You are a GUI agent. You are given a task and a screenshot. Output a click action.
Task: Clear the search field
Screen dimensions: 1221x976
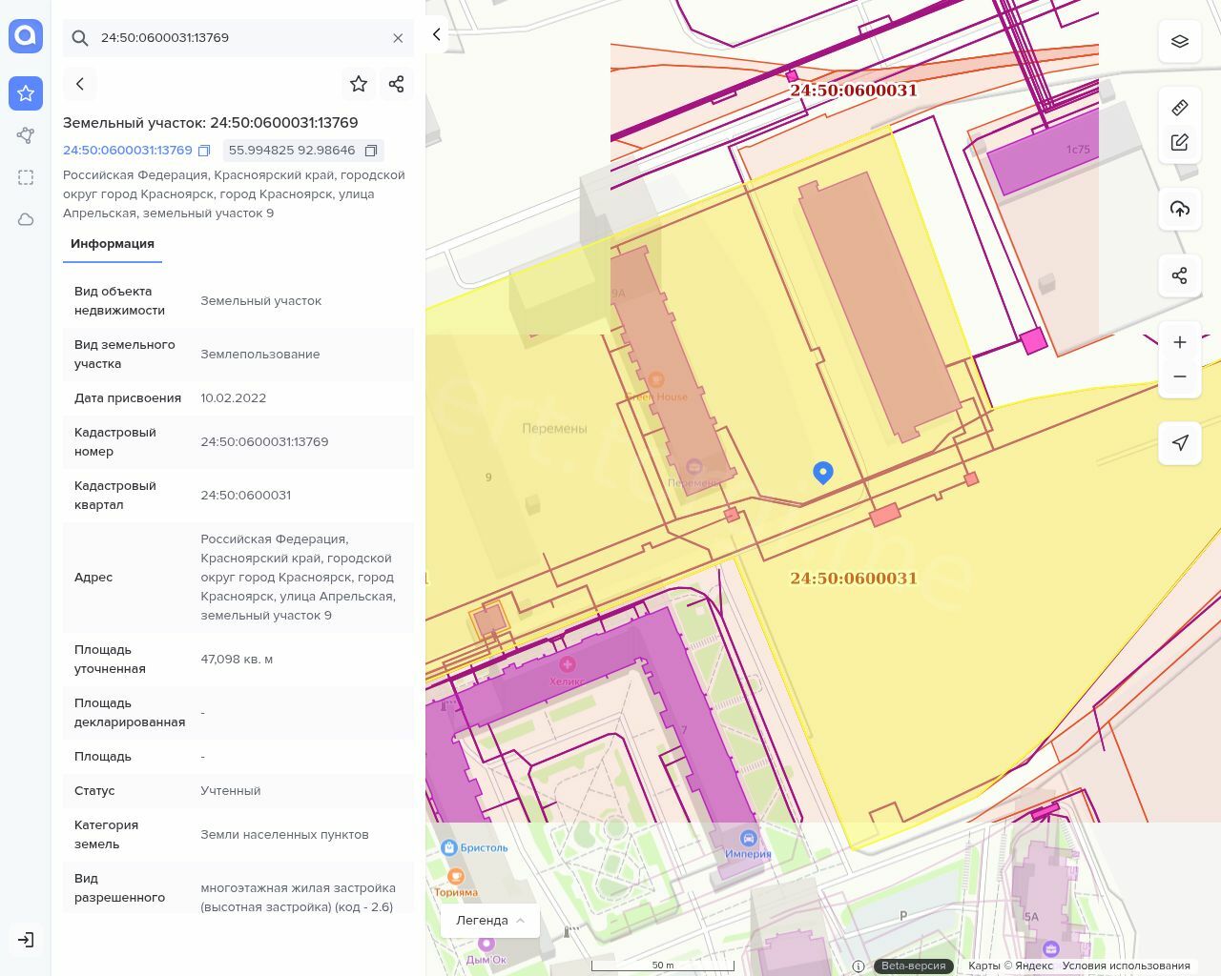(398, 38)
